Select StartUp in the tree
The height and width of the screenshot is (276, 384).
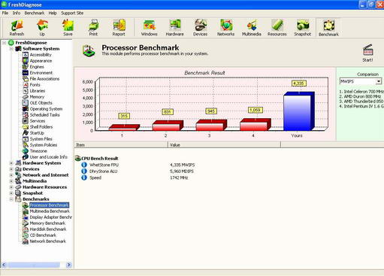coord(37,133)
